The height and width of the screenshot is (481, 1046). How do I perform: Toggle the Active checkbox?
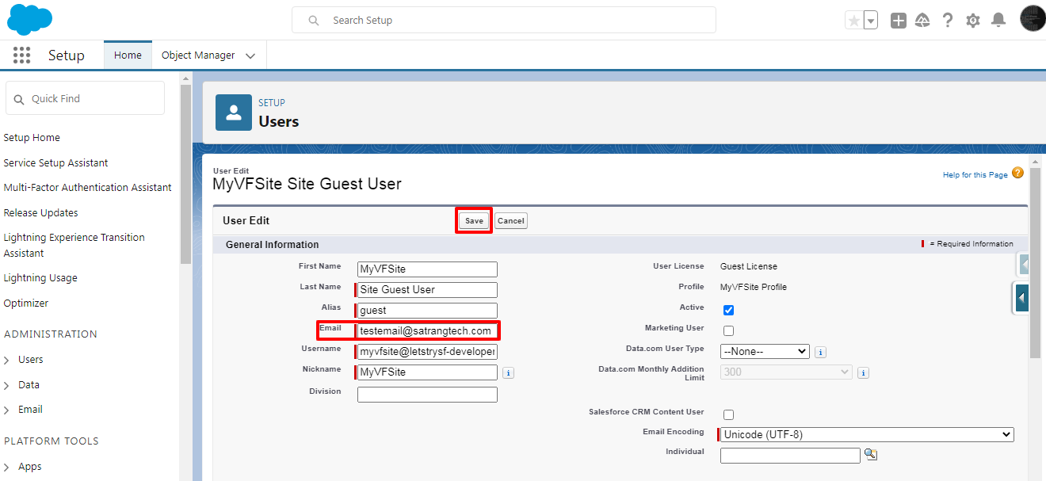click(728, 310)
